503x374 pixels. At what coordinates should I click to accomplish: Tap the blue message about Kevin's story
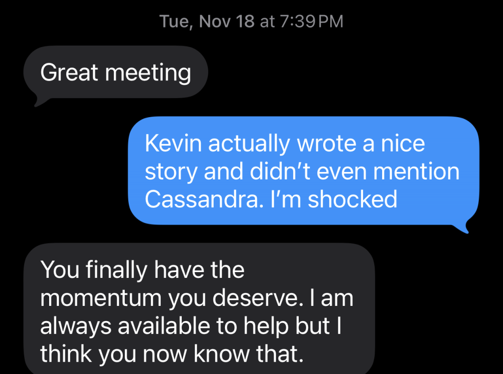click(x=302, y=171)
